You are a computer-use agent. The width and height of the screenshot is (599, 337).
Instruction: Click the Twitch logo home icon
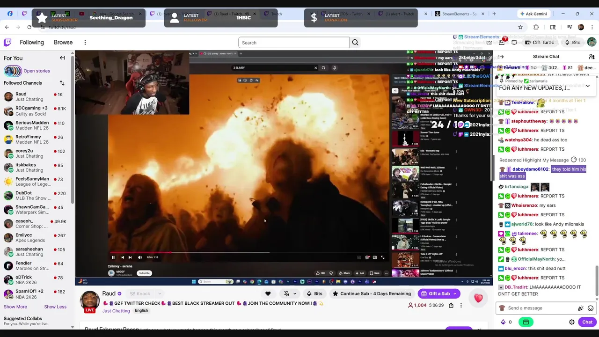7,43
